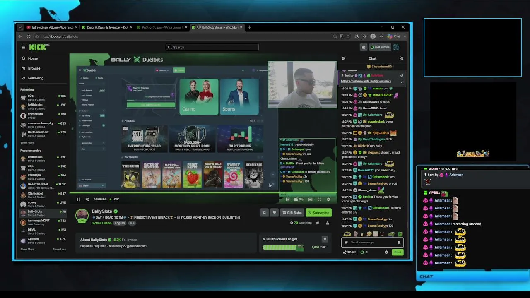530x298 pixels.
Task: Click the chat scrollbar
Action: click(407, 225)
